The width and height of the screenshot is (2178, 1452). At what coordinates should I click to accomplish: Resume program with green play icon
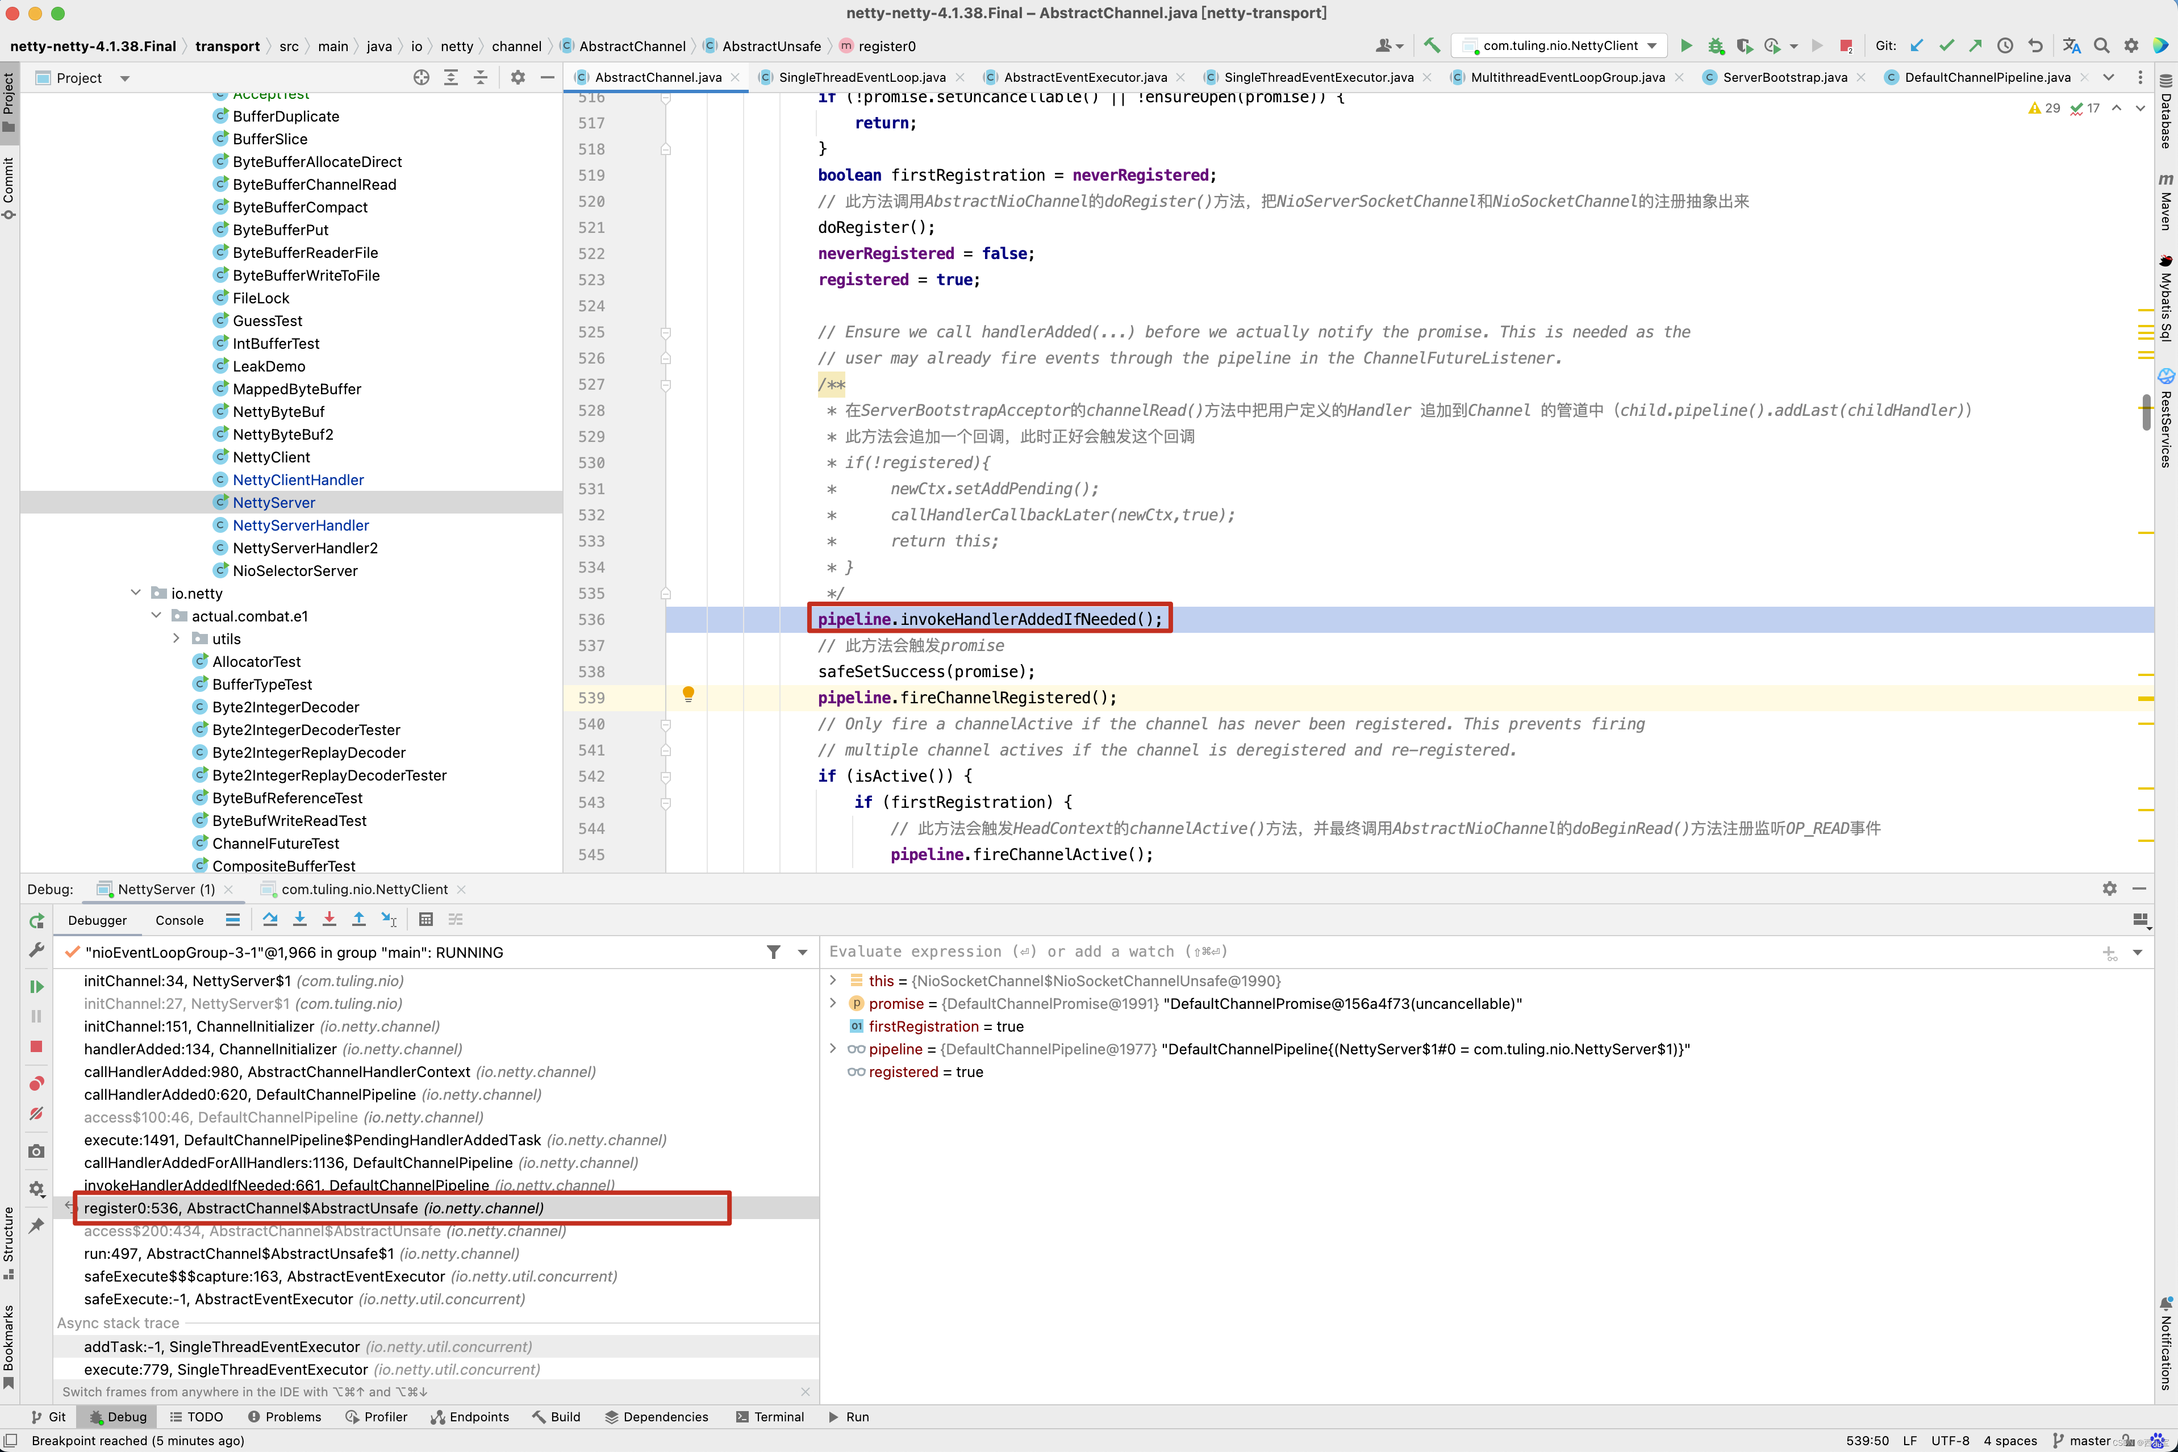click(37, 986)
